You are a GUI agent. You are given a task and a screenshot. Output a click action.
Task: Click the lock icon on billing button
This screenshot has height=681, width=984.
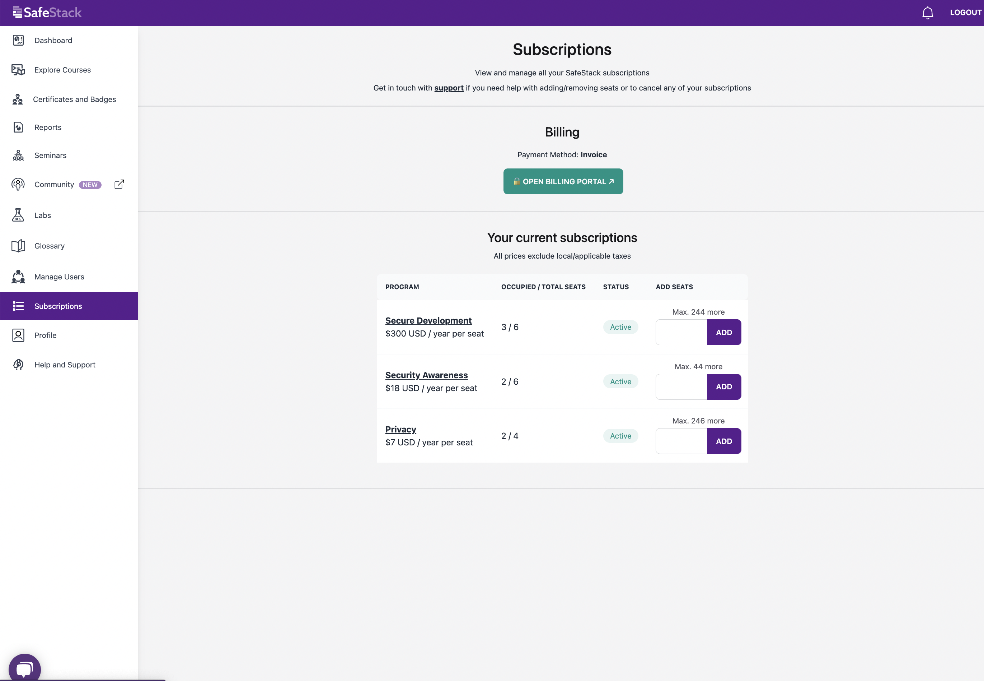[x=516, y=181]
